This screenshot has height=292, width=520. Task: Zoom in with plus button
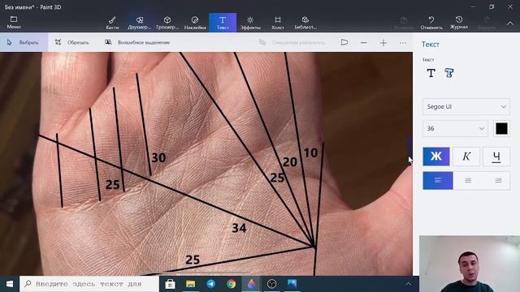coord(383,42)
